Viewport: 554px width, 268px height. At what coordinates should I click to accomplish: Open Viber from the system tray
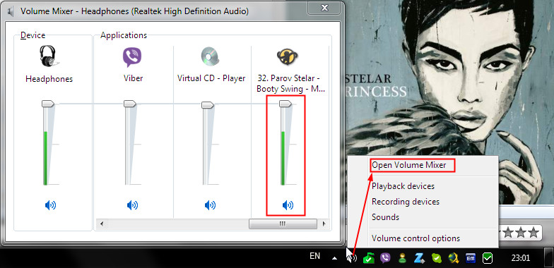click(x=385, y=258)
